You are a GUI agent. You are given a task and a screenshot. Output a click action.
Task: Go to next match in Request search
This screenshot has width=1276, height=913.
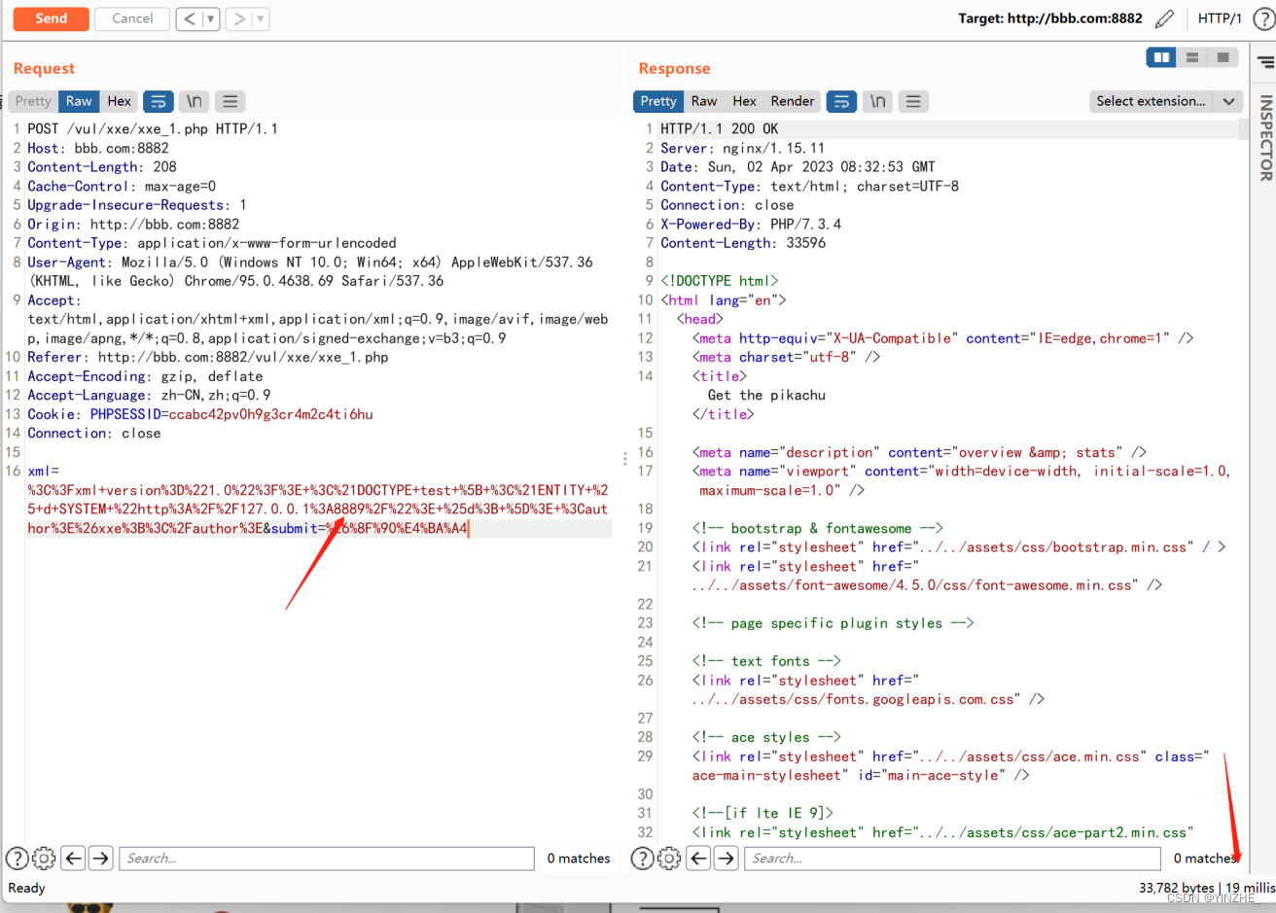click(x=101, y=858)
